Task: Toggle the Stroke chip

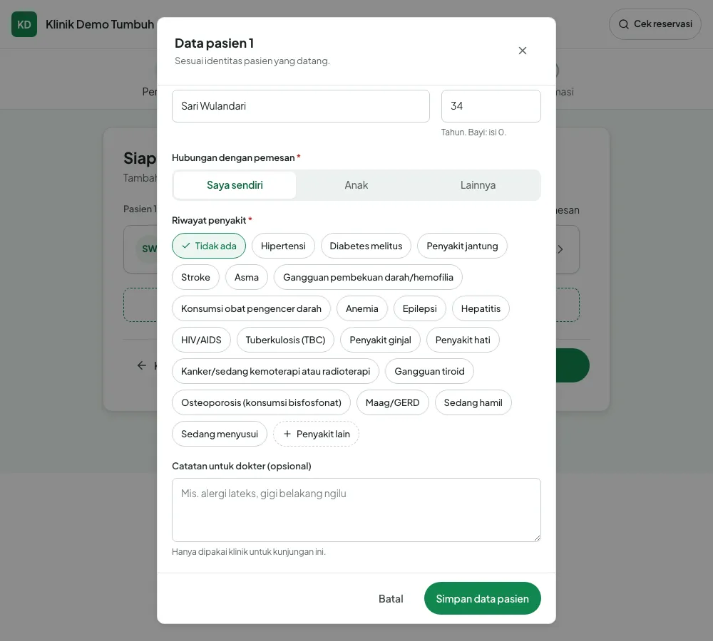Action: [x=195, y=277]
